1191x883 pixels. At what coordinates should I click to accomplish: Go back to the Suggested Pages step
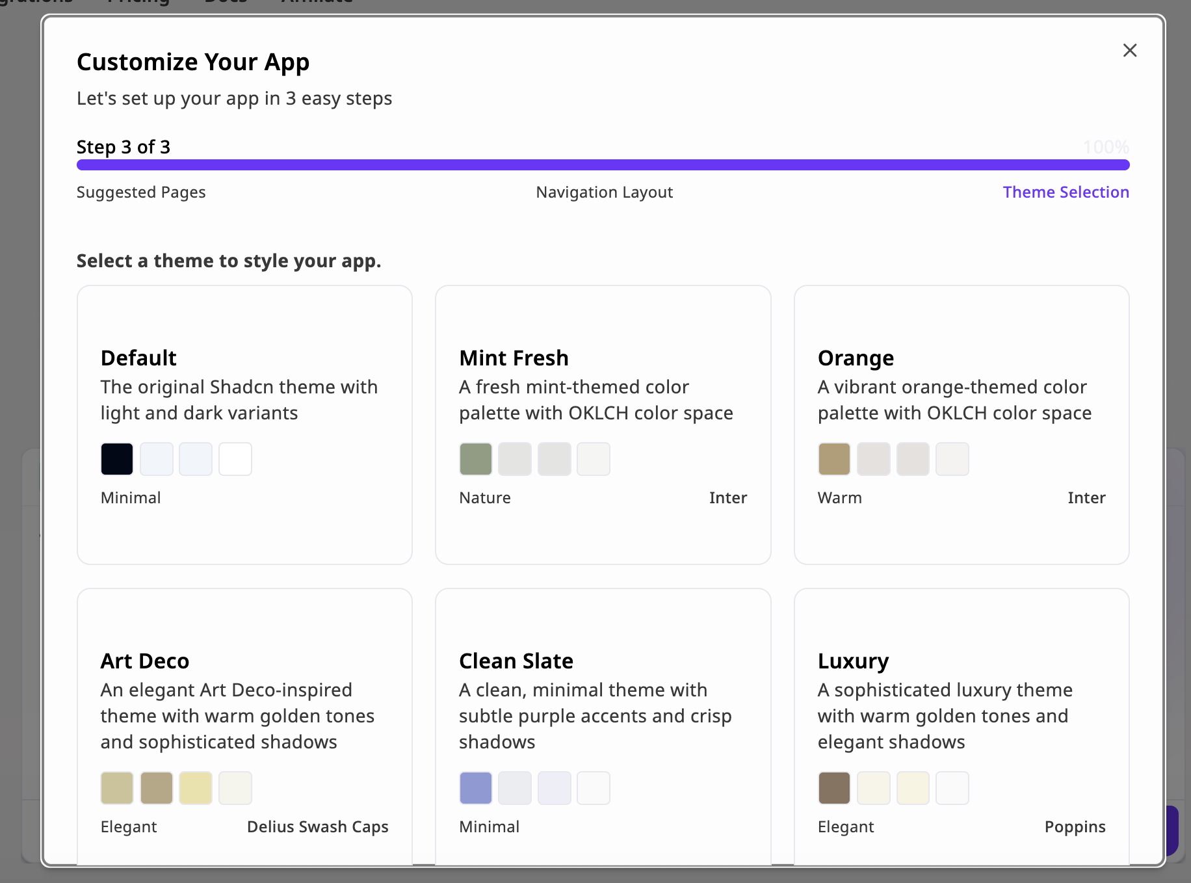click(x=140, y=192)
